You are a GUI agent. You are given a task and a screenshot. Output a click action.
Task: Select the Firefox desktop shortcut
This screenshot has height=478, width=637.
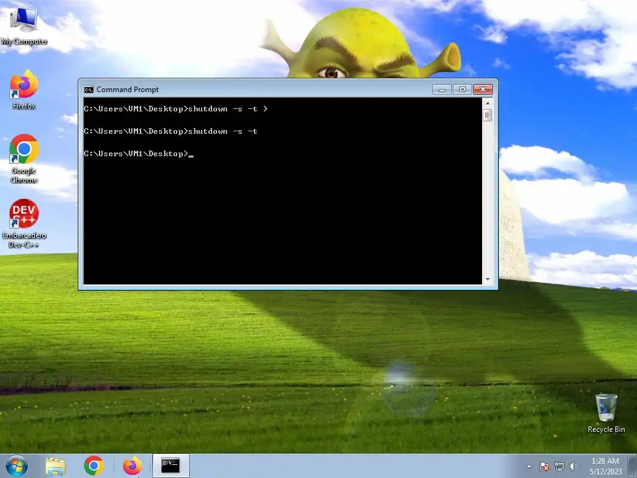tap(24, 90)
